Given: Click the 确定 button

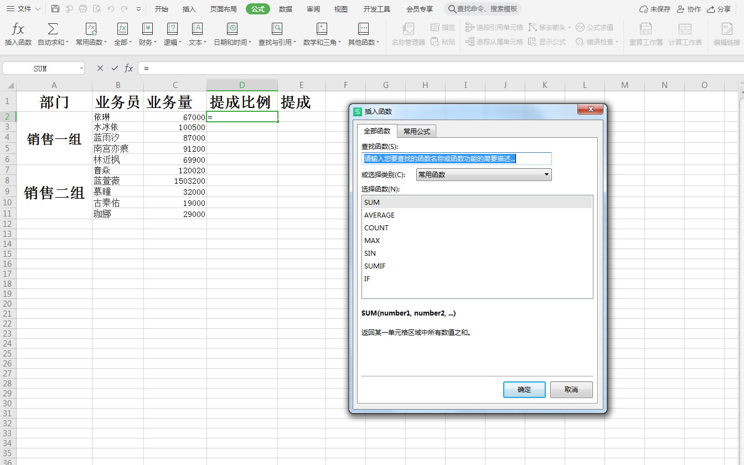Looking at the screenshot, I should (x=524, y=390).
